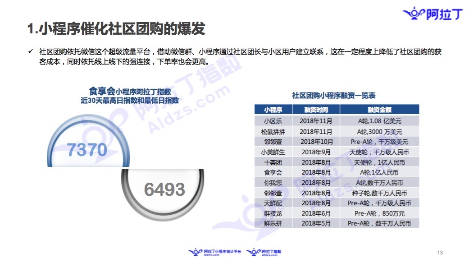This screenshot has height=263, width=469.
Task: Click the chart heading 食享会小程序阿拉丁指数
Action: (x=130, y=91)
